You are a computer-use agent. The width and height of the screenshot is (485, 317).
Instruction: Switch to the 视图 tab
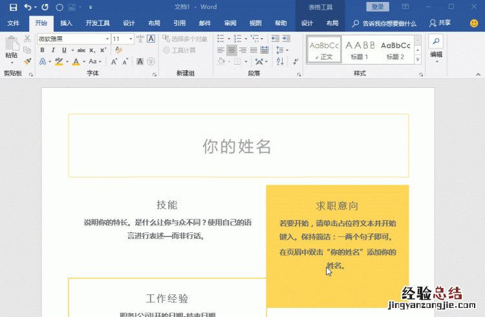tap(255, 23)
